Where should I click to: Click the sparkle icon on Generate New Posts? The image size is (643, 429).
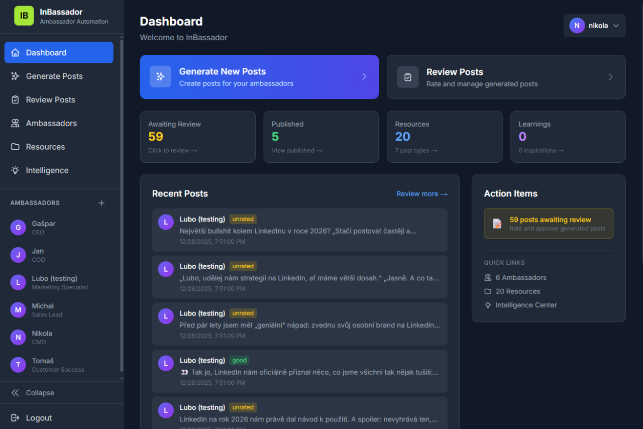(160, 77)
